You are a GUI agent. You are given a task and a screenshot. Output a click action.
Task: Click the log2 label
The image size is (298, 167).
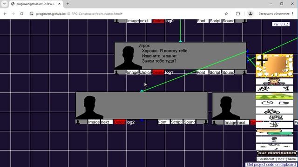tap(130, 122)
